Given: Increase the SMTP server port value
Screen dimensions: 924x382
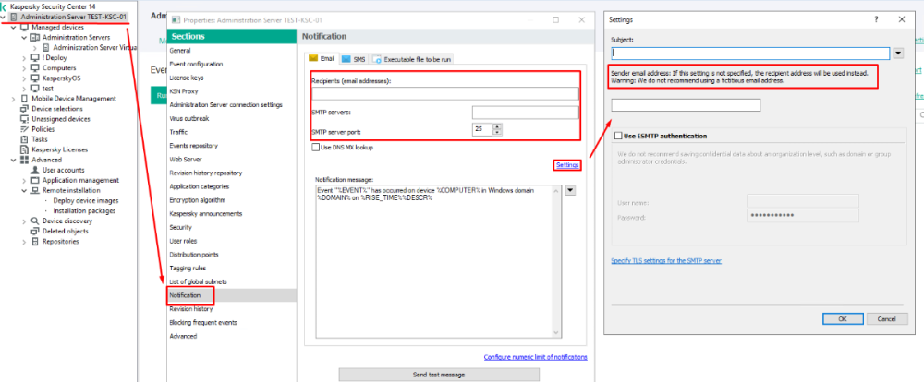Looking at the screenshot, I should point(497,126).
